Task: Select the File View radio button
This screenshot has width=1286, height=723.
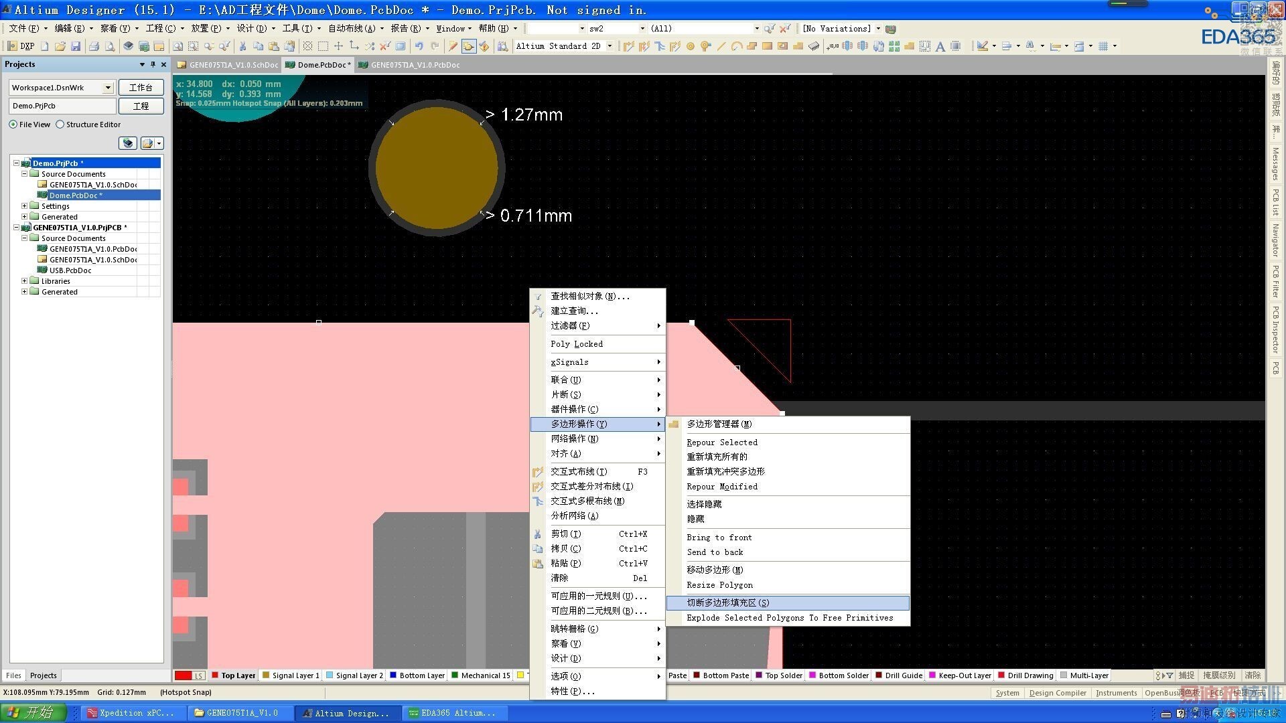Action: click(x=13, y=125)
